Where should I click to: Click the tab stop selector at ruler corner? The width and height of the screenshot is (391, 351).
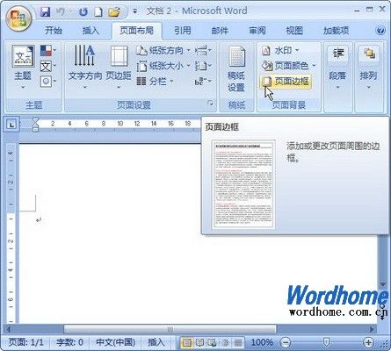11,125
